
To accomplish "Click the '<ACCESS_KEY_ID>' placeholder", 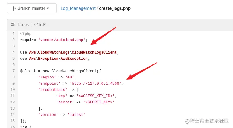I will (x=96, y=96).
